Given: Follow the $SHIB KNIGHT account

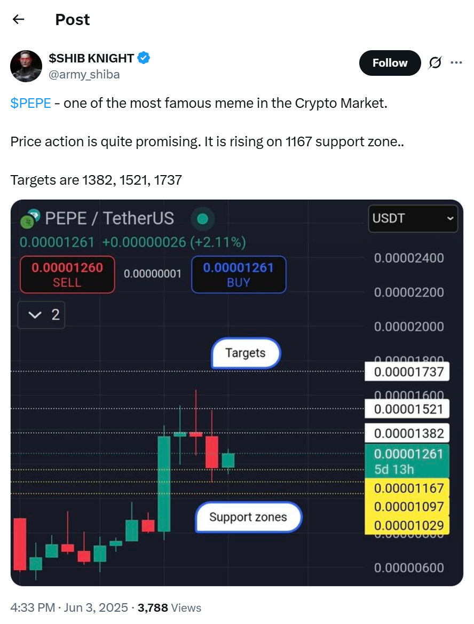Looking at the screenshot, I should point(390,63).
